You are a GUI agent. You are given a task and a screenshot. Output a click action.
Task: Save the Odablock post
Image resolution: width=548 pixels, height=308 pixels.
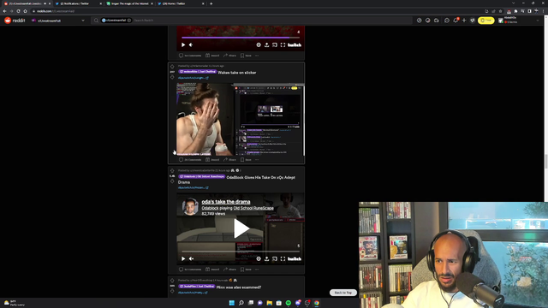[x=246, y=269]
